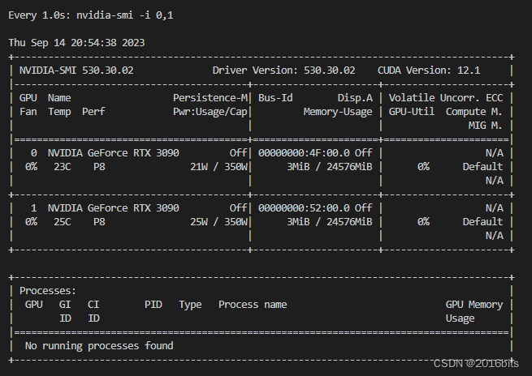Click power reading '25W / 350W'
Viewport: 532px width, 376px height.
tap(218, 222)
